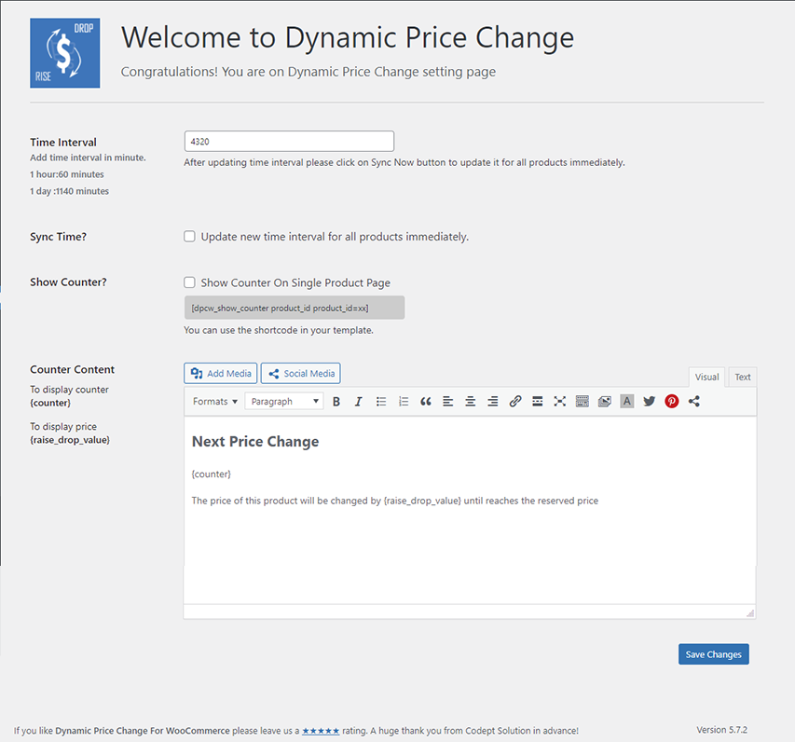This screenshot has height=742, width=795.
Task: Click the Save Changes button
Action: point(713,654)
